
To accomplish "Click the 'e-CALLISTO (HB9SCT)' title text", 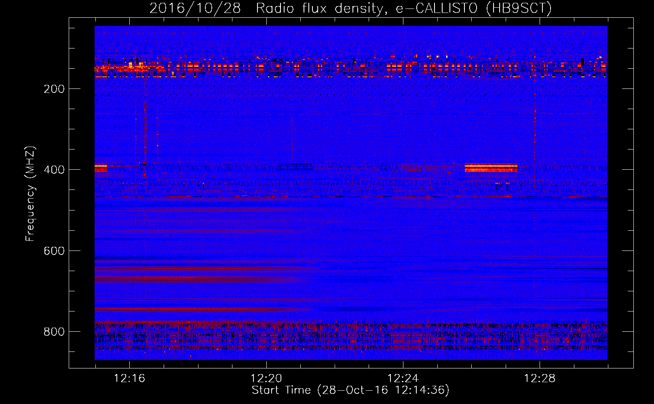I will click(x=474, y=8).
